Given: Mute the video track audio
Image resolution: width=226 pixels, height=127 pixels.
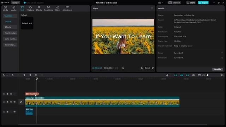Looking at the screenshot, I should [14, 102].
